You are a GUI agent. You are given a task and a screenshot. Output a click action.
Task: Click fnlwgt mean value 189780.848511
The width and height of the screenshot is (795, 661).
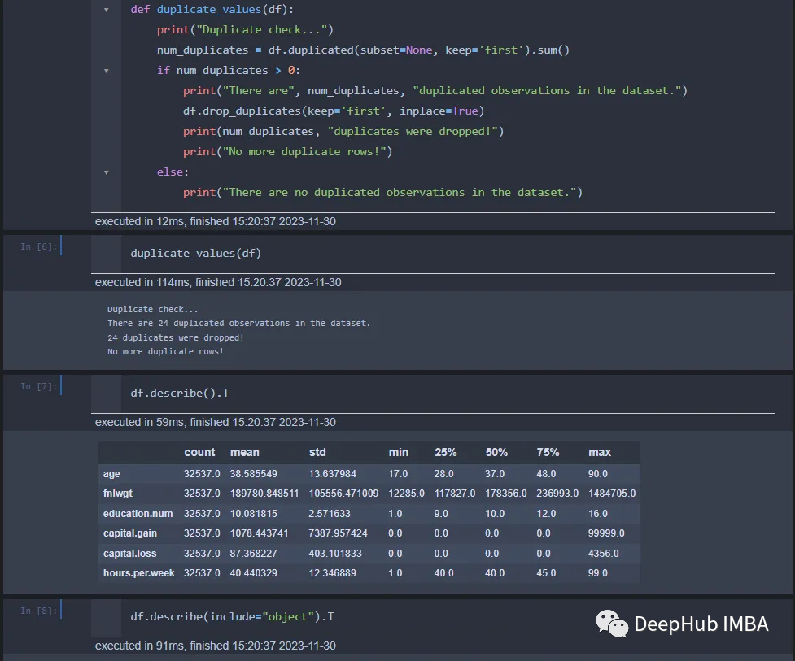click(x=264, y=494)
